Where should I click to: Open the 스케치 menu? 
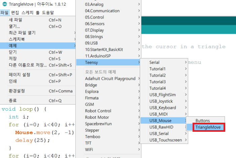pyautogui.click(x=27, y=12)
